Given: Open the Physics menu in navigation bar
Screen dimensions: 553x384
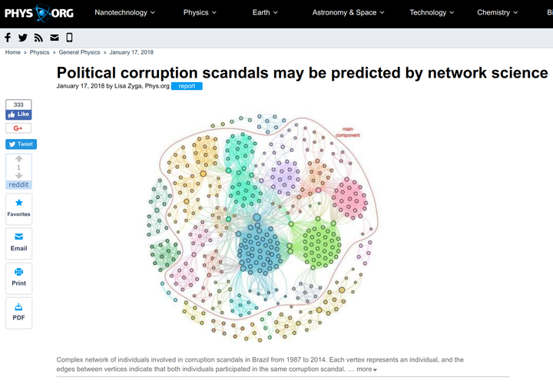Looking at the screenshot, I should [x=200, y=13].
